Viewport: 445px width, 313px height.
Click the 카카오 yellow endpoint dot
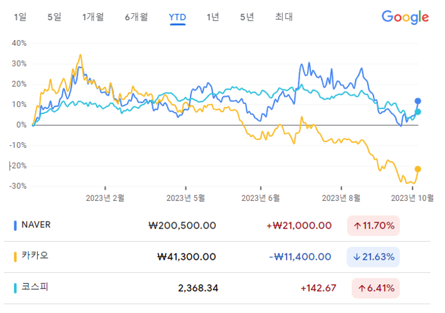(x=418, y=169)
